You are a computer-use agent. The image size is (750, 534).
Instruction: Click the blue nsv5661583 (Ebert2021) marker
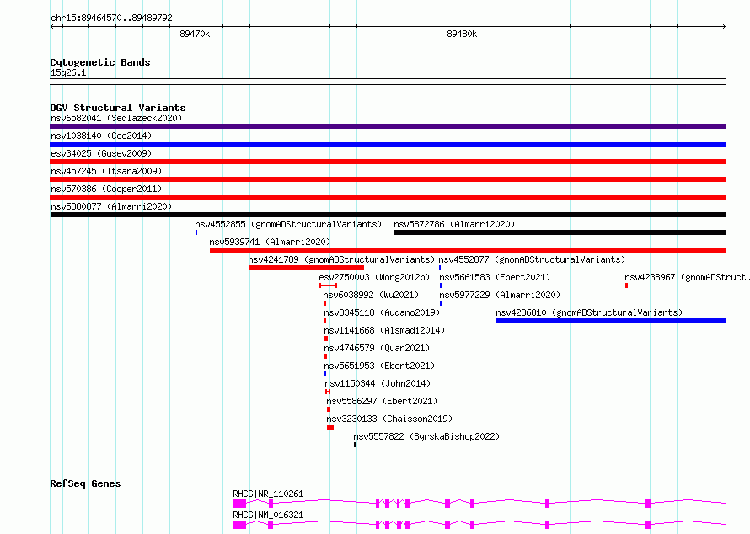[441, 286]
